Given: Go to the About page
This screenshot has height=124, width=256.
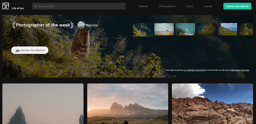Looking at the screenshot, I should point(190,6).
